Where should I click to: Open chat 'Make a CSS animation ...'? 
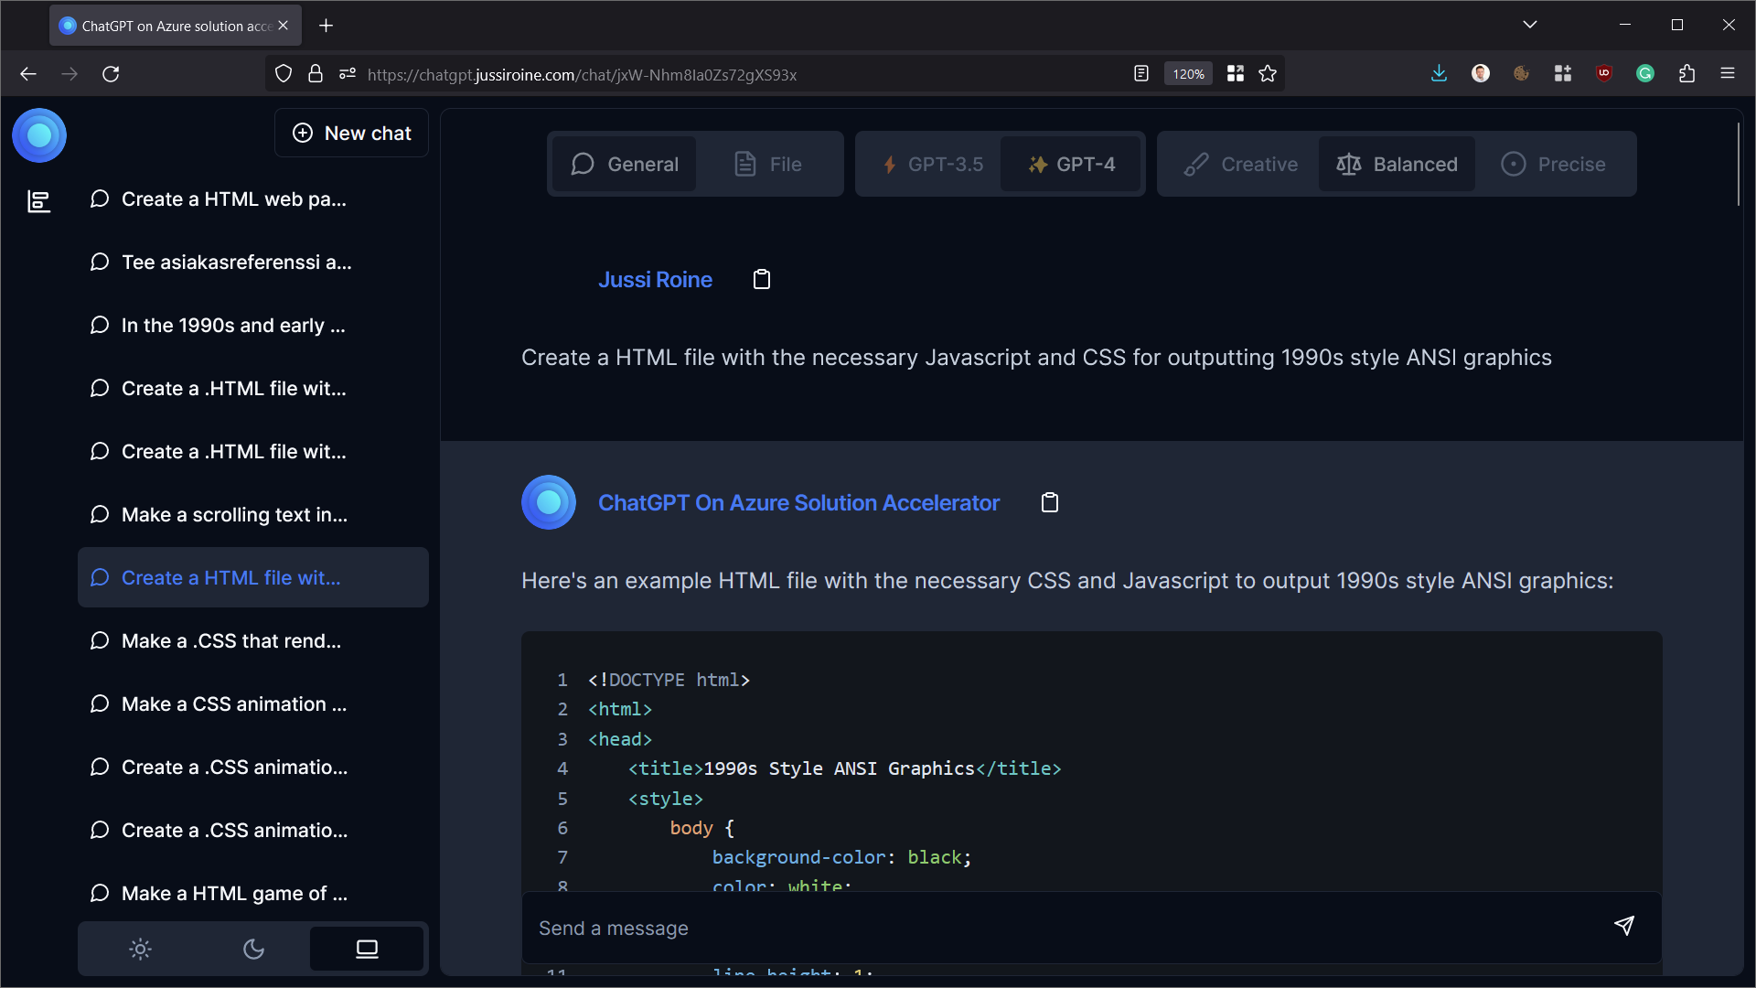(253, 704)
